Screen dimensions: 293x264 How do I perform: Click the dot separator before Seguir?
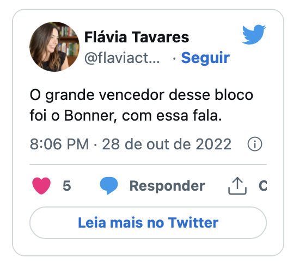(174, 59)
